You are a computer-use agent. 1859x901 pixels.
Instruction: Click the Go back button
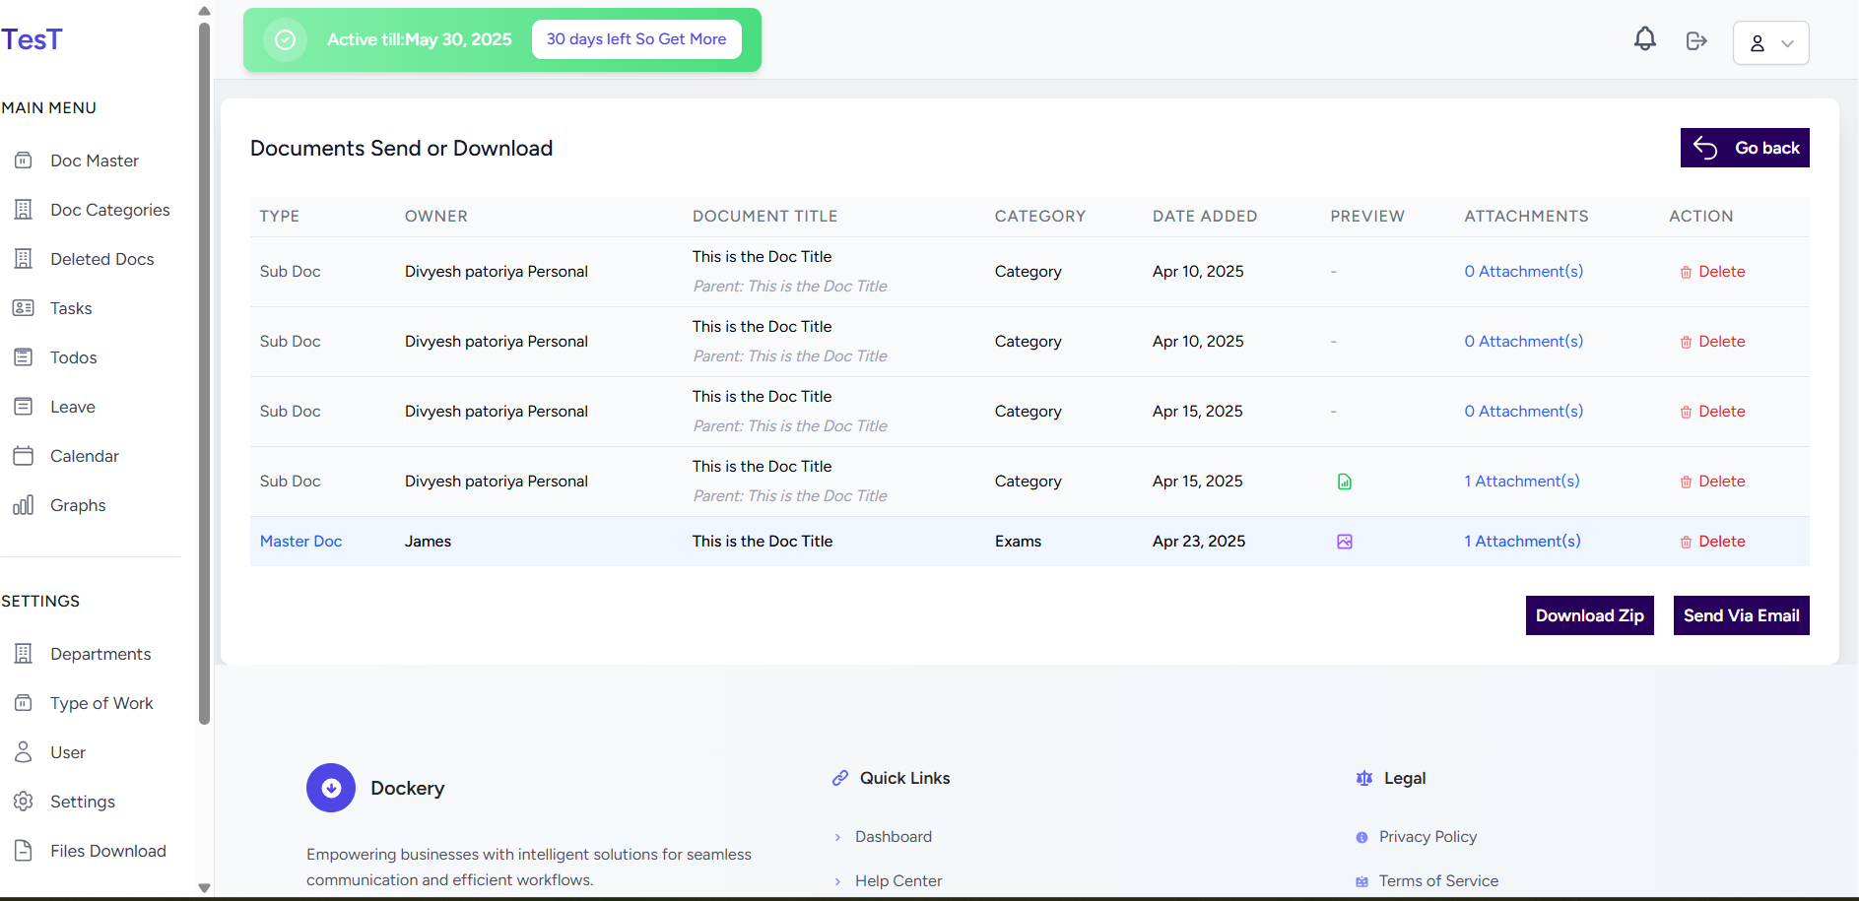coord(1745,148)
